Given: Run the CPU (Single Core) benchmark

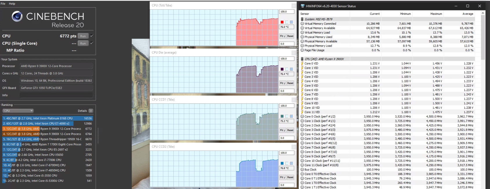Looking at the screenshot, I should pyautogui.click(x=83, y=43).
